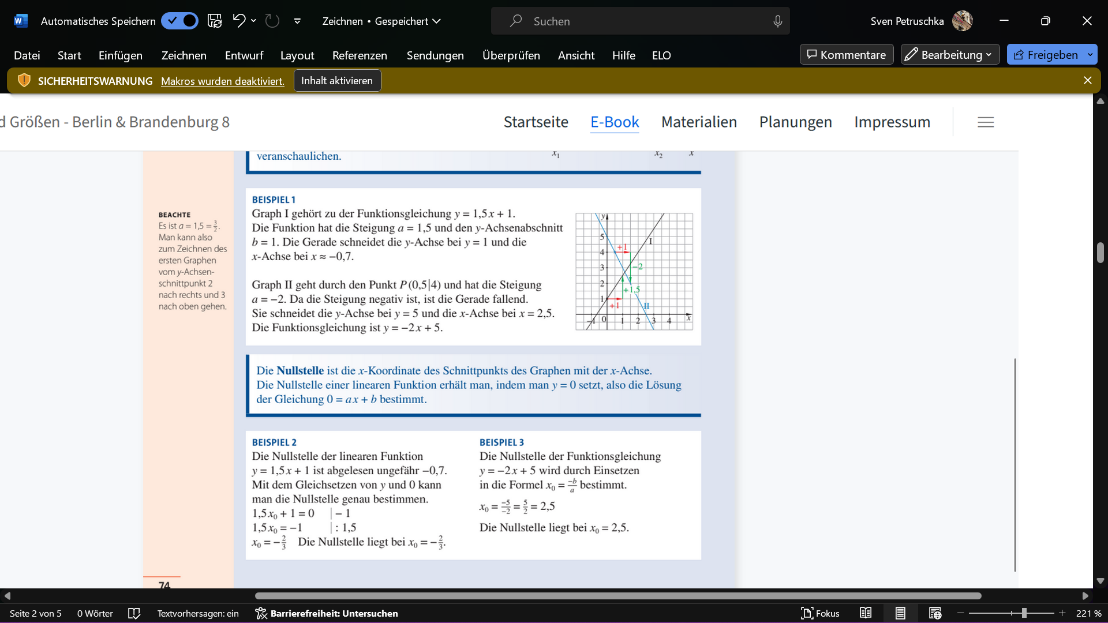Open the Referenzen tab
Screen dimensions: 1108x623
[x=360, y=55]
